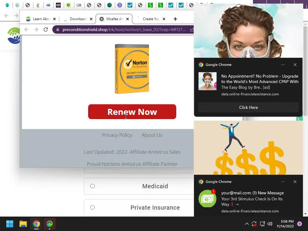Focus the preconditionshield.shop address bar
The image size is (308, 231).
(x=124, y=29)
